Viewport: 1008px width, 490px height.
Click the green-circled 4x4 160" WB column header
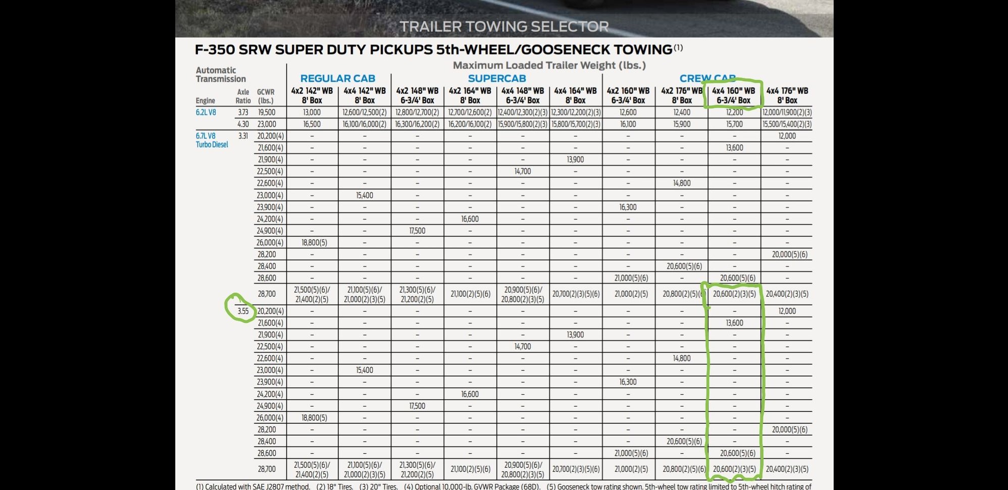pyautogui.click(x=733, y=95)
